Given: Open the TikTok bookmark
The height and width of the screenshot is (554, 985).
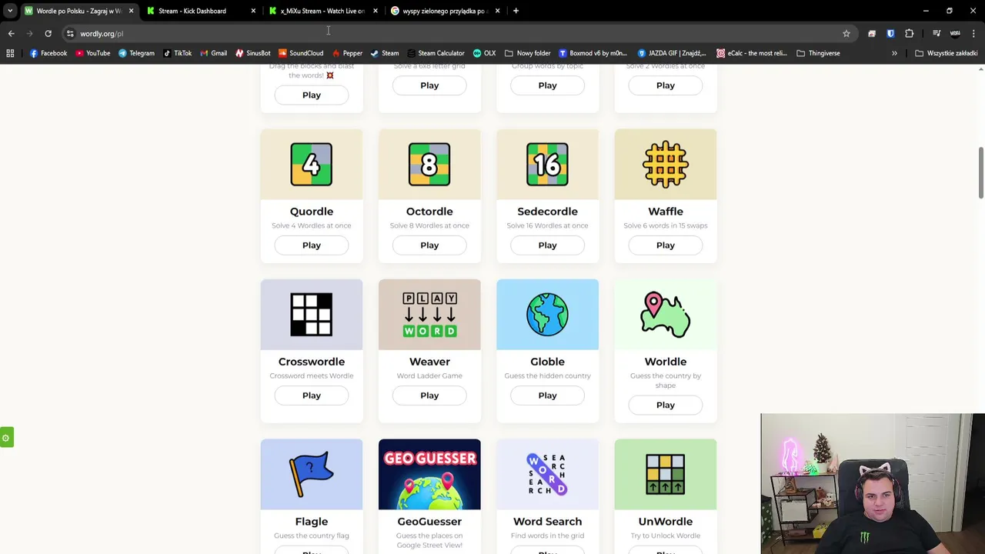Looking at the screenshot, I should (x=178, y=53).
